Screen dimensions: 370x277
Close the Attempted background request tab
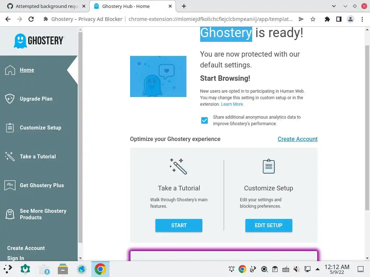(84, 6)
